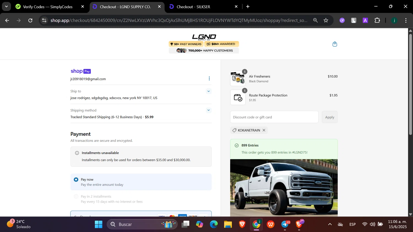Open site information icon in address bar
Image resolution: width=413 pixels, height=232 pixels.
tap(44, 20)
